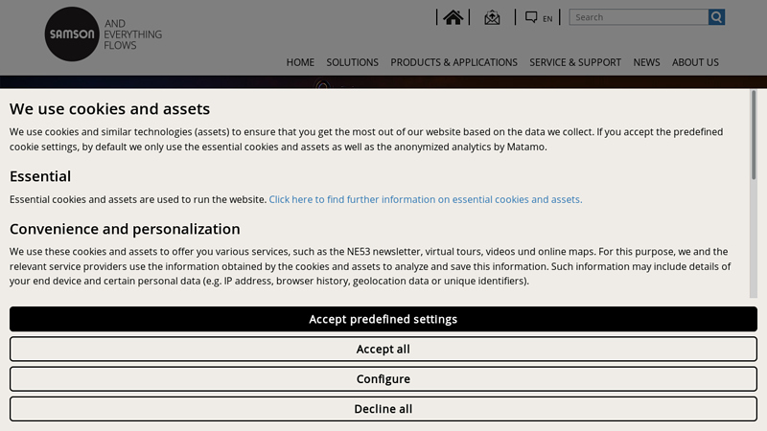Click into the Search input field
Image resolution: width=767 pixels, height=431 pixels.
[x=639, y=17]
